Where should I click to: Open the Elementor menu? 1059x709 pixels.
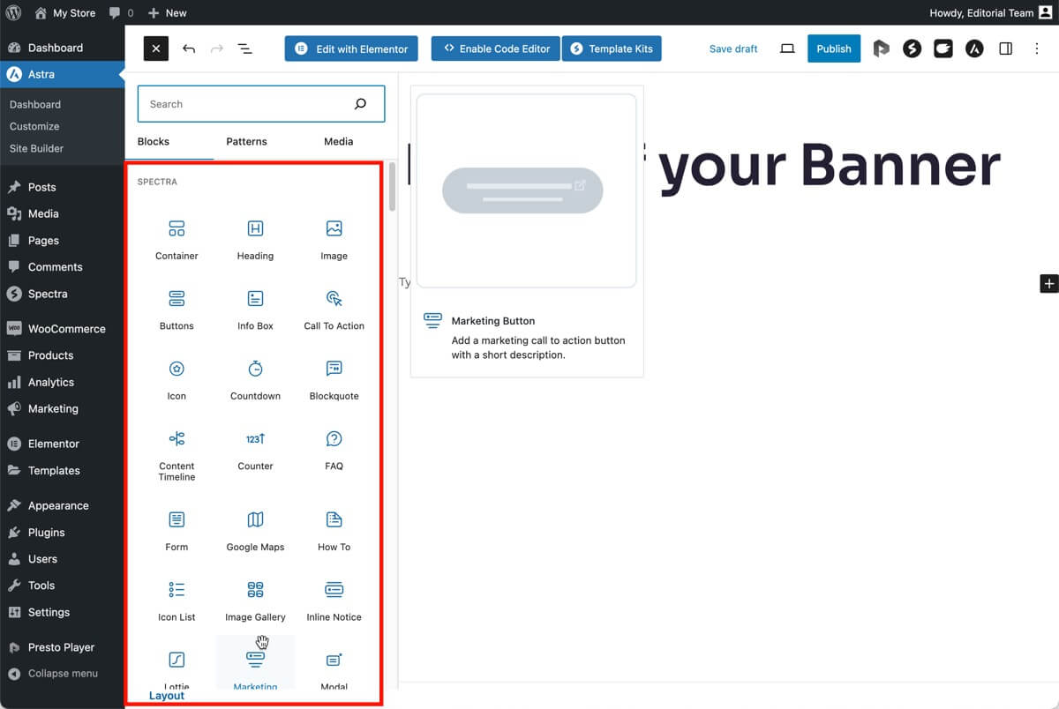[x=62, y=444]
